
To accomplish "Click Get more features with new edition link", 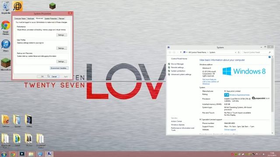I will (x=210, y=82).
